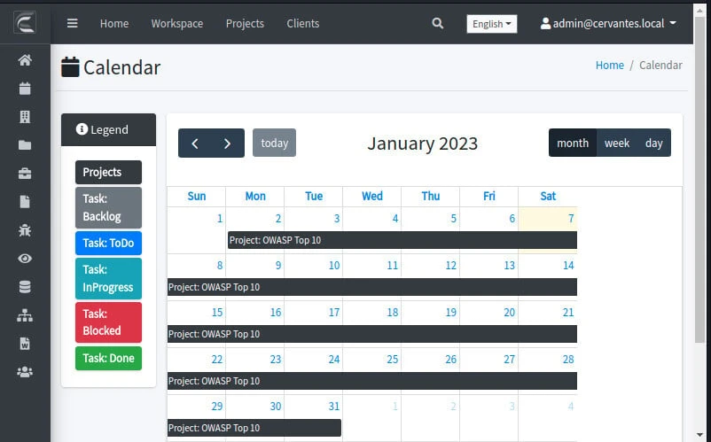Click the Home breadcrumb link
Viewport: 711px width, 442px height.
pos(609,65)
